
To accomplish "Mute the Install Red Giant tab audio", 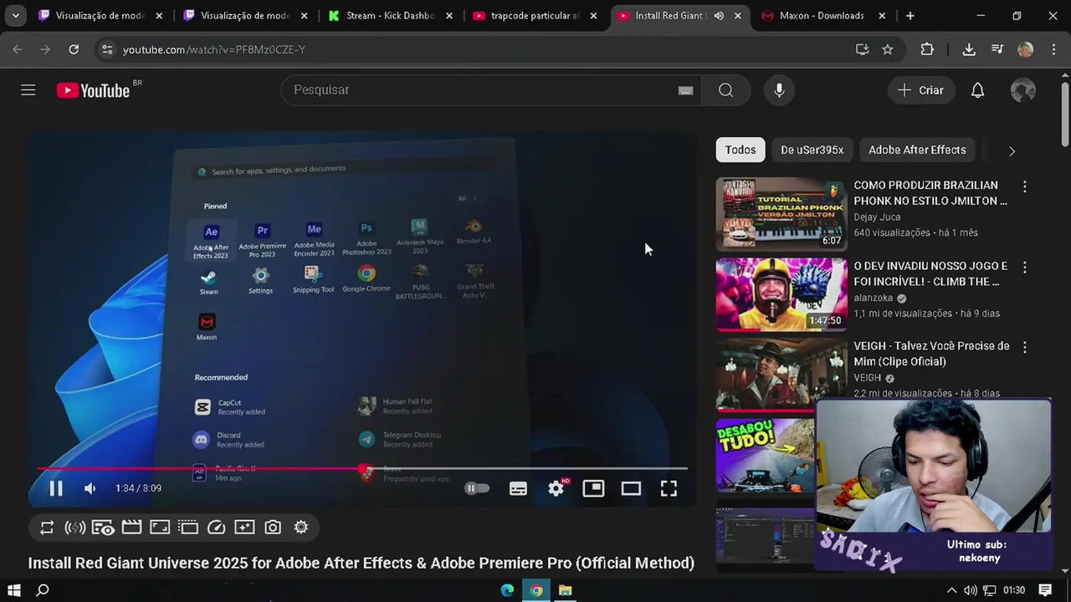I will coord(719,16).
